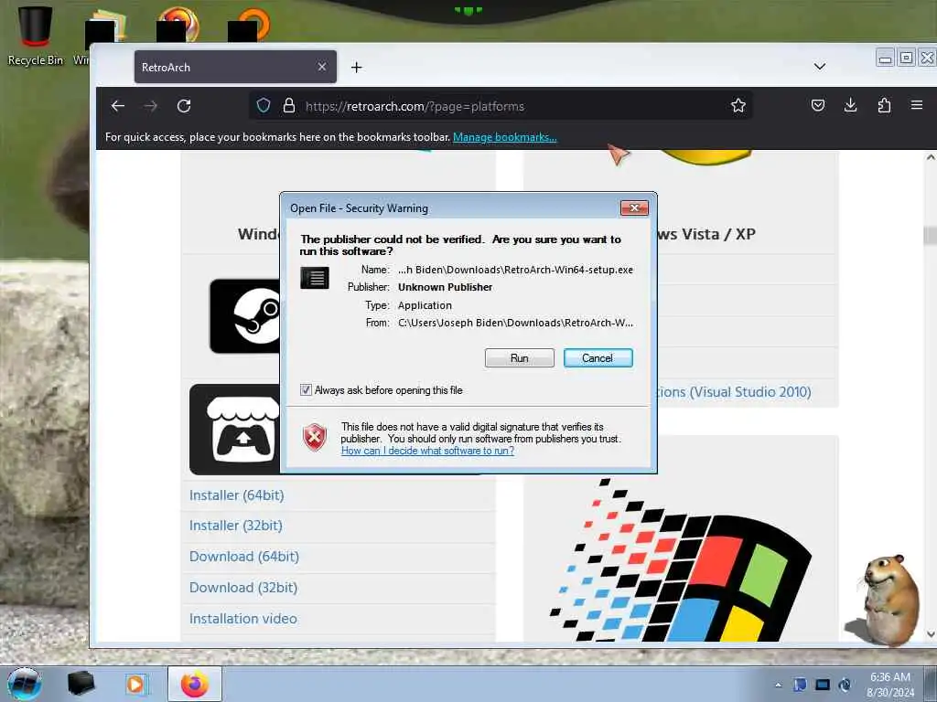937x702 pixels.
Task: Open the Firefox extensions puzzle icon
Action: (884, 106)
